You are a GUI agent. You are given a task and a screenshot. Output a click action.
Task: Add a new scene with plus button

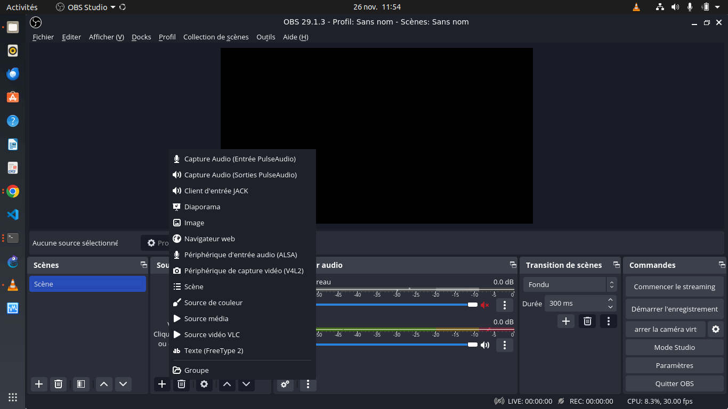39,384
